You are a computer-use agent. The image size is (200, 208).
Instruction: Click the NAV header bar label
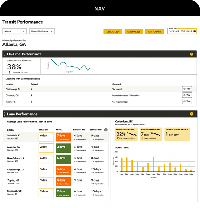[x=100, y=9]
